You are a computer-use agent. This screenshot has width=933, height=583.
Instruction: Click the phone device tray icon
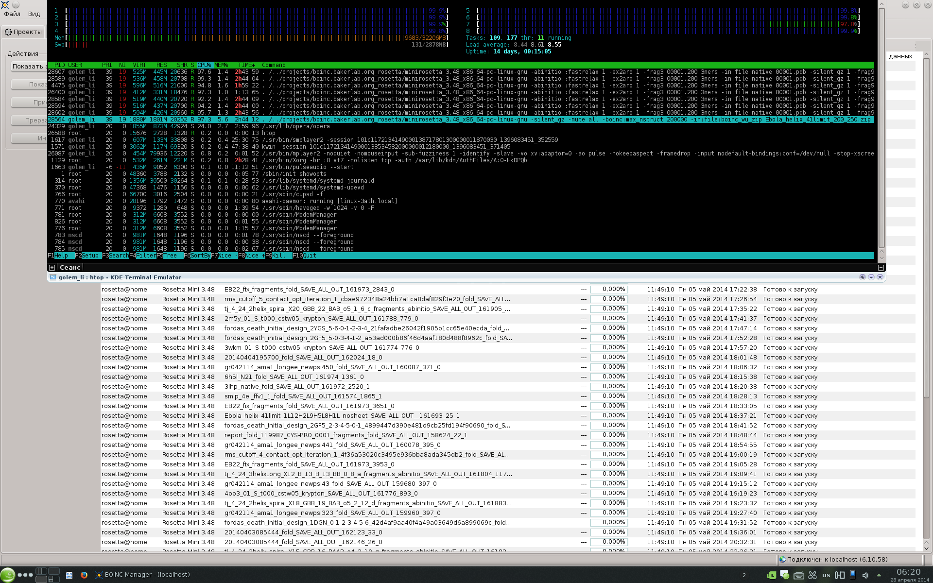pyautogui.click(x=853, y=575)
